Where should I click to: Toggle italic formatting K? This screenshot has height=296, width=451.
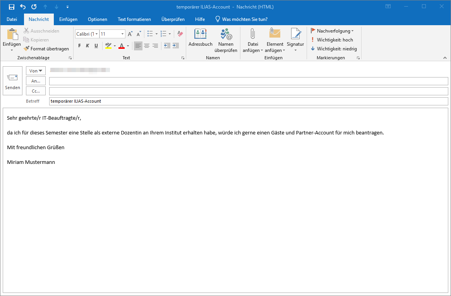point(87,46)
